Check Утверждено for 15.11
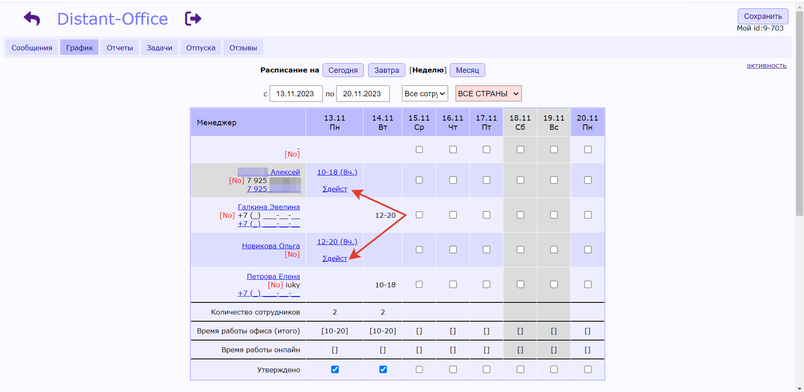Screen dimensions: 804x392 tap(419, 369)
